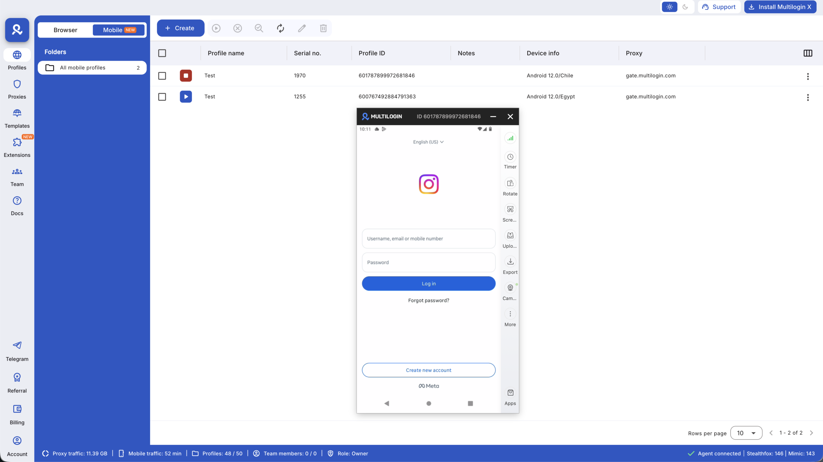Start the selected profile with the play icon
The height and width of the screenshot is (462, 823).
[216, 28]
